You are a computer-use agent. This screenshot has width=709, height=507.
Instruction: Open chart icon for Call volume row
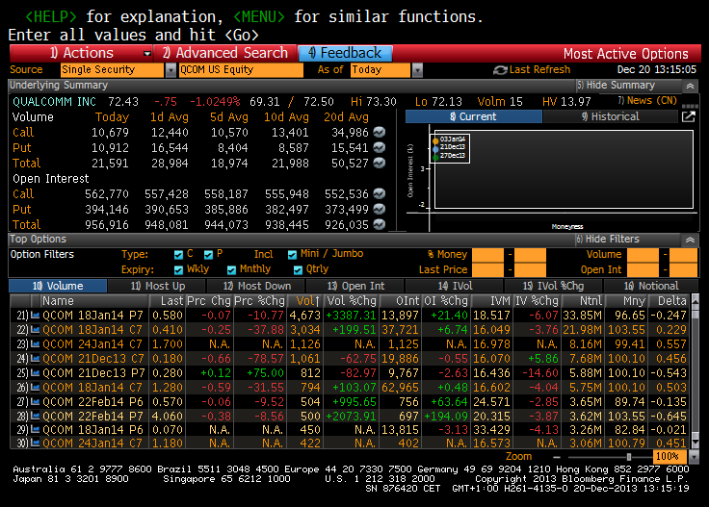pyautogui.click(x=380, y=132)
